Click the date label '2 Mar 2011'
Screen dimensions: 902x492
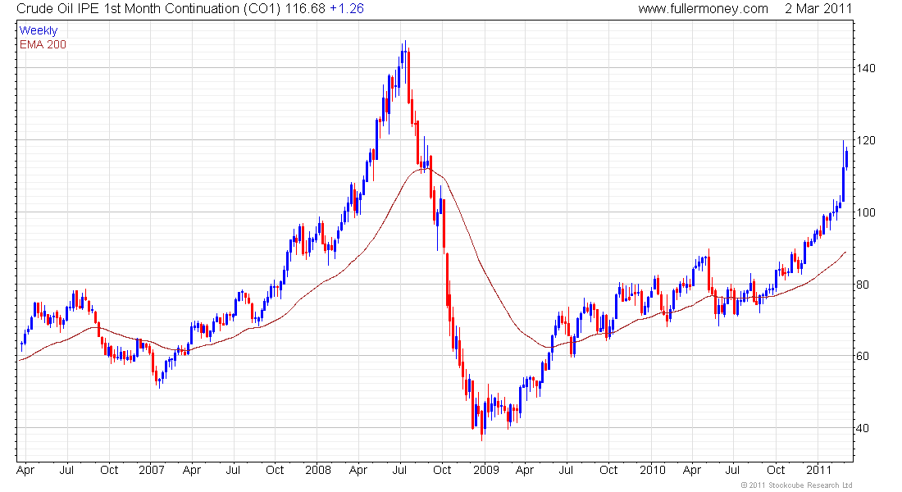point(818,9)
